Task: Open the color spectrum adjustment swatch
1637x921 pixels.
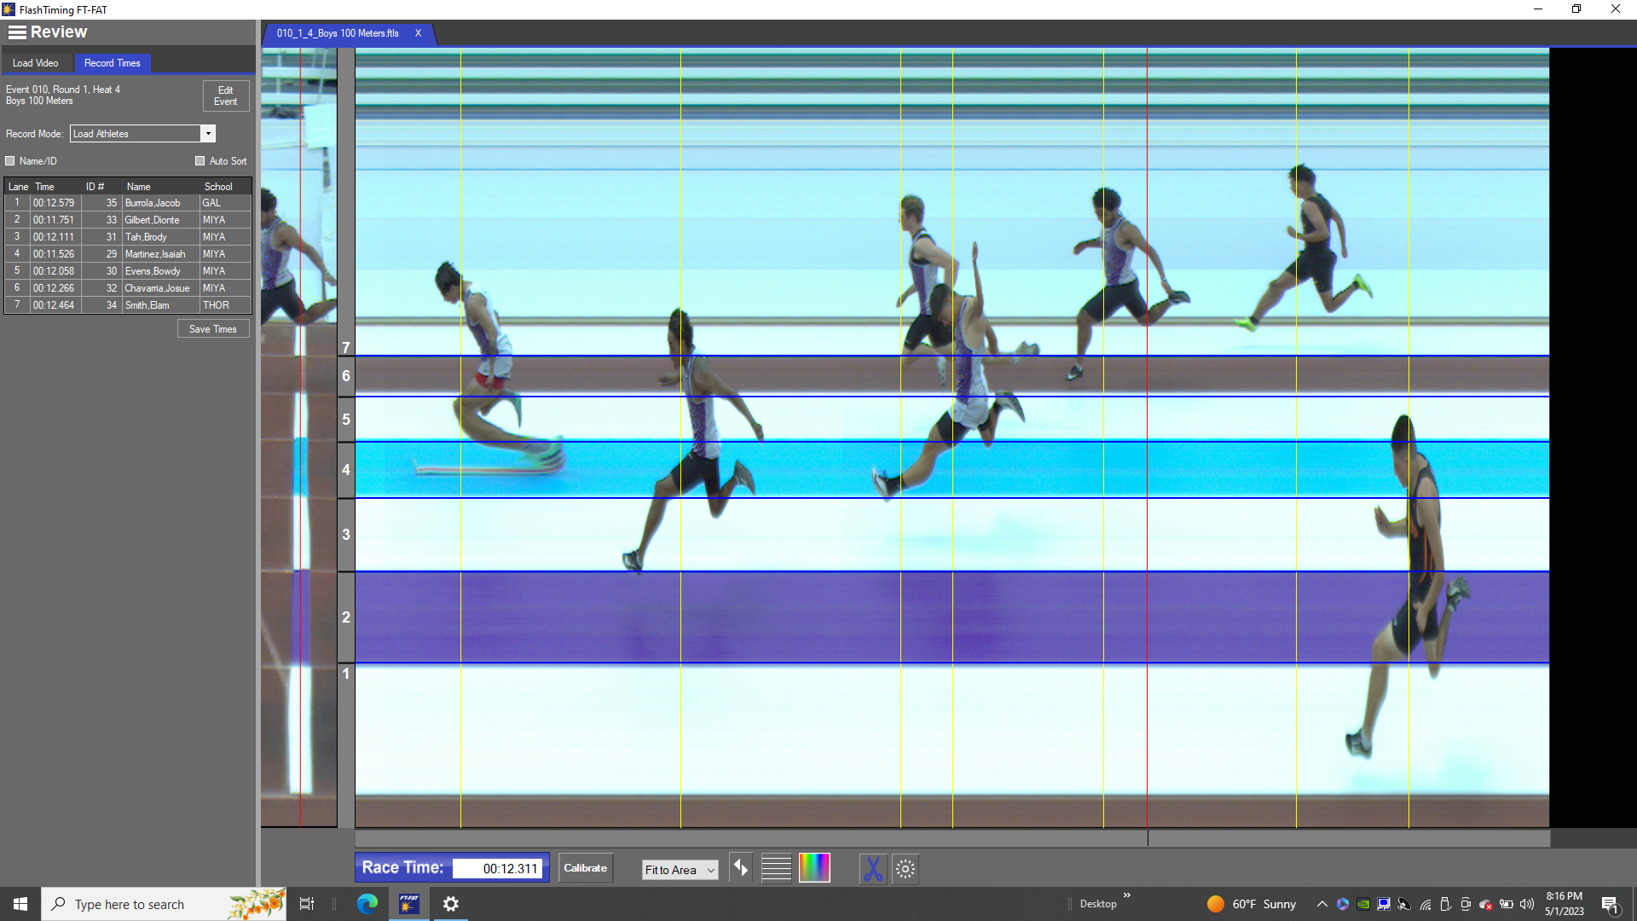Action: coord(814,869)
